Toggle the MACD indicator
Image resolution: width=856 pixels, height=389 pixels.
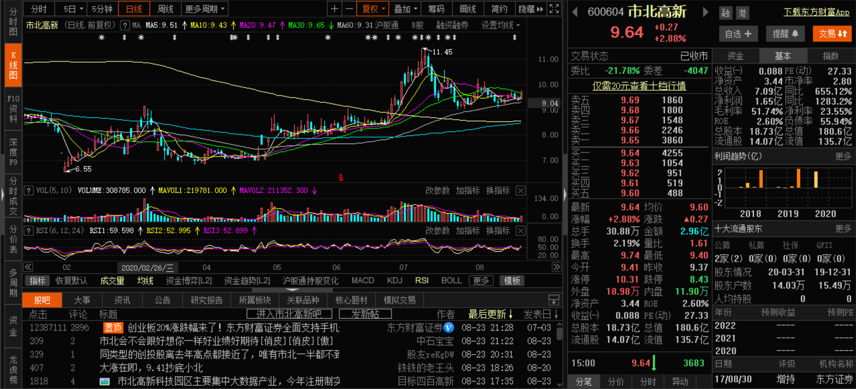click(x=363, y=281)
